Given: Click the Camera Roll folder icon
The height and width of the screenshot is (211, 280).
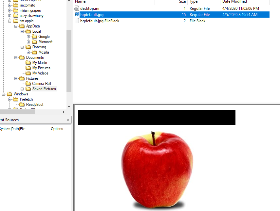Looking at the screenshot, I should [28, 84].
